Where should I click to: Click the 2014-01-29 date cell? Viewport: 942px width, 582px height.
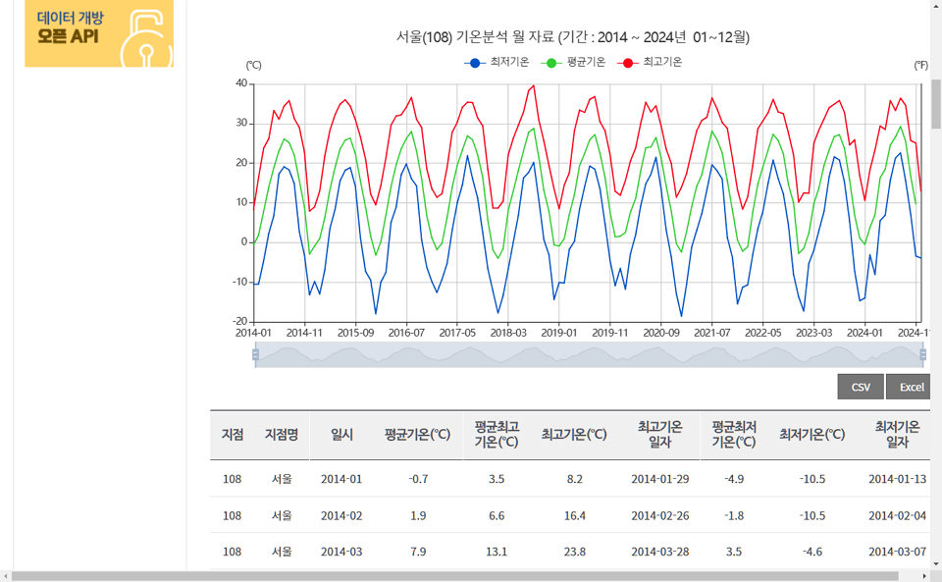tap(660, 479)
